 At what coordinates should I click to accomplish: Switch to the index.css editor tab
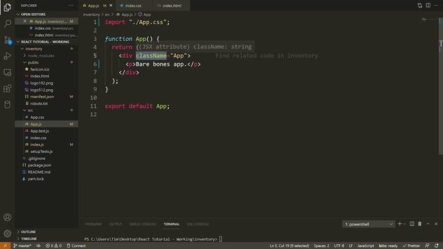[x=133, y=6]
